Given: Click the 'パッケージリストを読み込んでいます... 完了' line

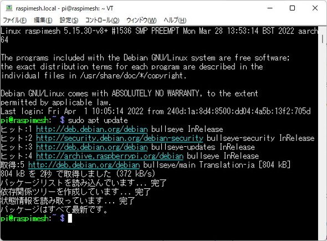Looking at the screenshot, I should coord(84,183).
